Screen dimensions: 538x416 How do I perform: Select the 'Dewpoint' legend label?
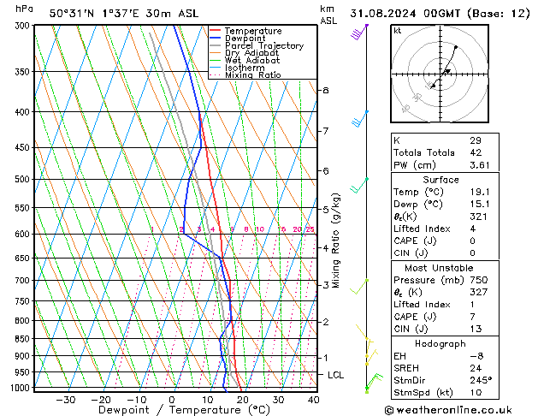pos(245,39)
